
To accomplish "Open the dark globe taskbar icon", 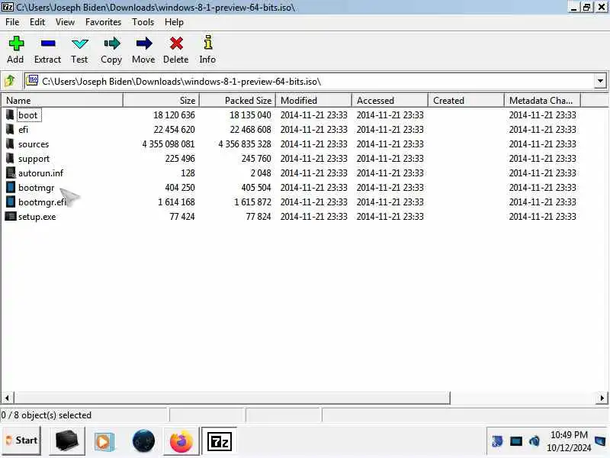I will (143, 442).
